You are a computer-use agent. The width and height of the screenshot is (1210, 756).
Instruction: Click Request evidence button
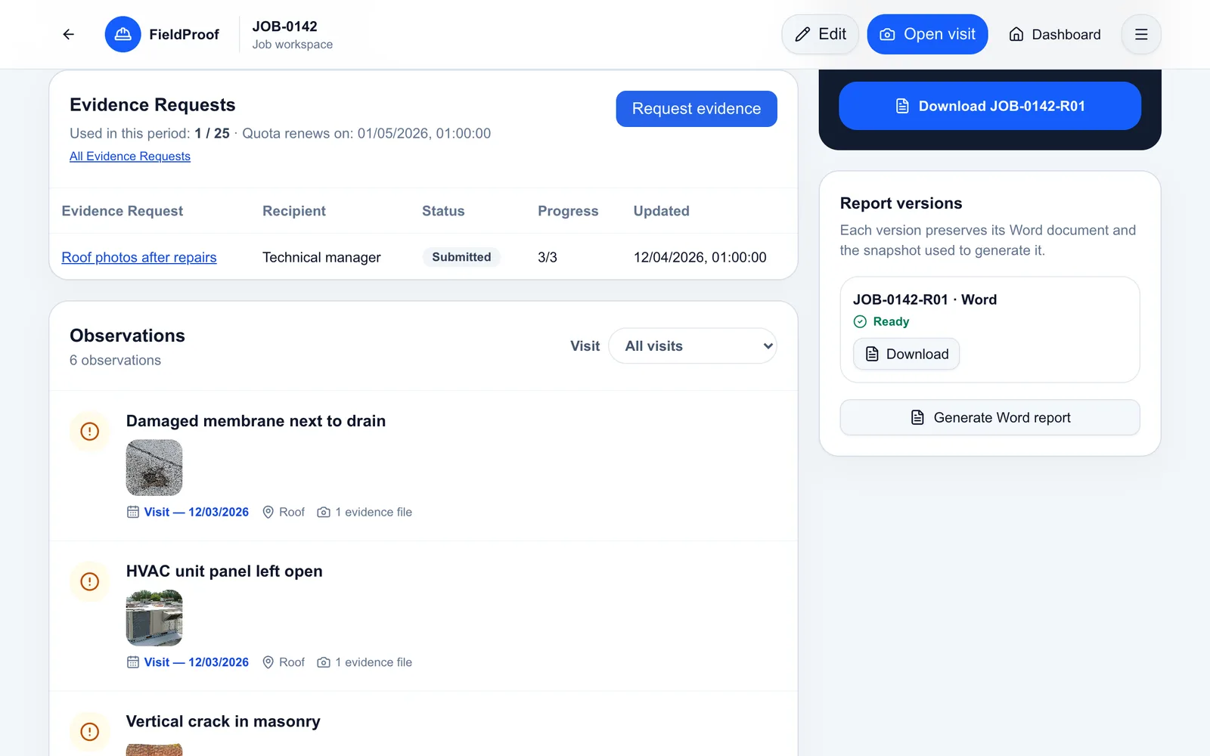(x=697, y=109)
